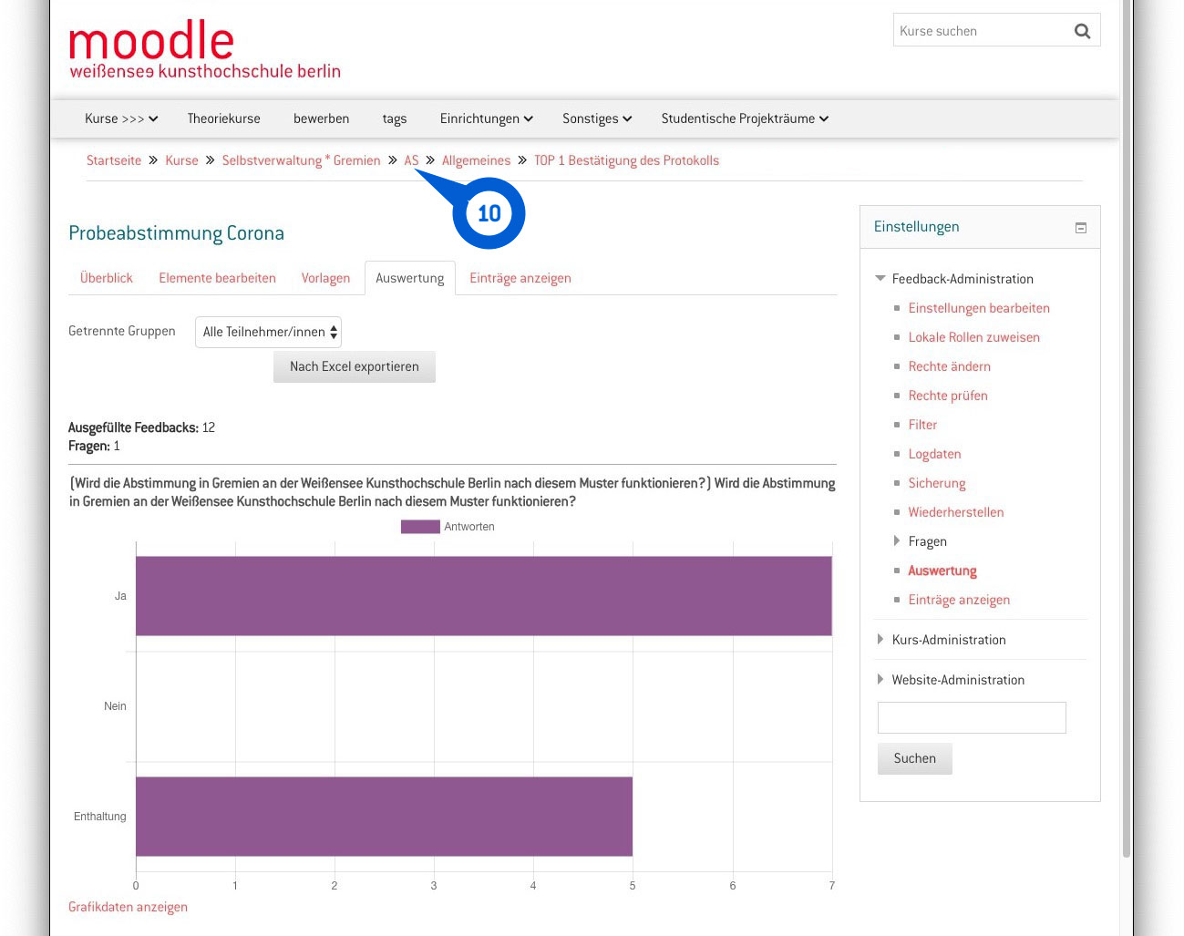Collapse the Einstellungen block via its icon
The width and height of the screenshot is (1184, 936).
(x=1081, y=228)
